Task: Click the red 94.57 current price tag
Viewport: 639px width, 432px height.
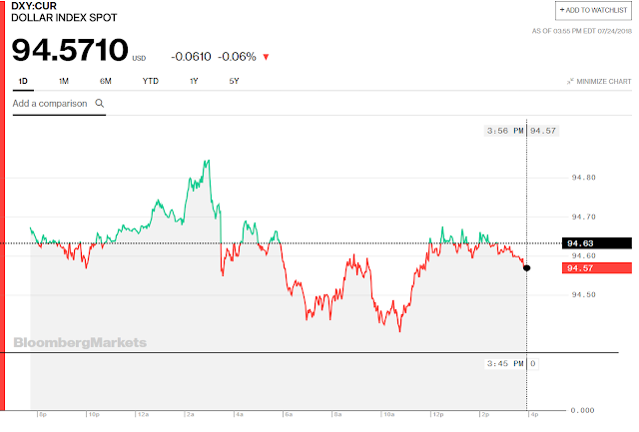Action: [x=597, y=267]
